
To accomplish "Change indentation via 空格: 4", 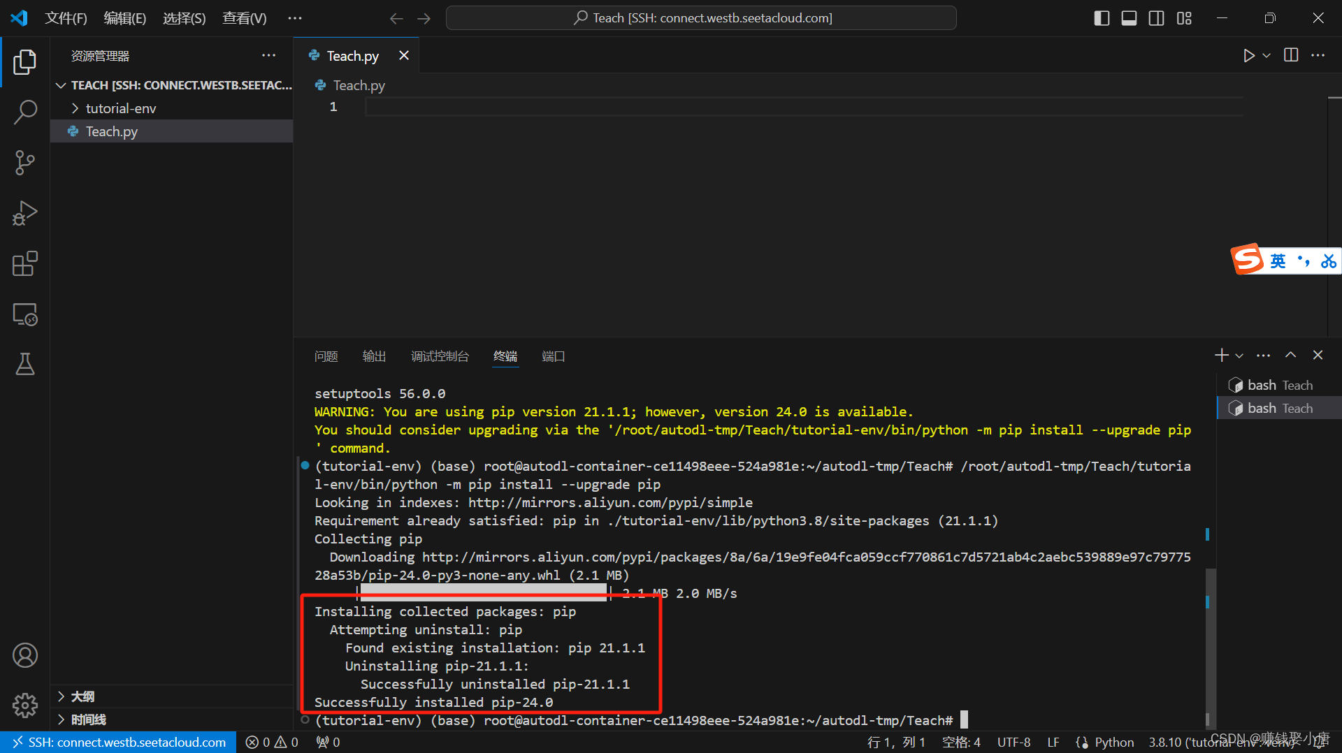I will point(961,742).
